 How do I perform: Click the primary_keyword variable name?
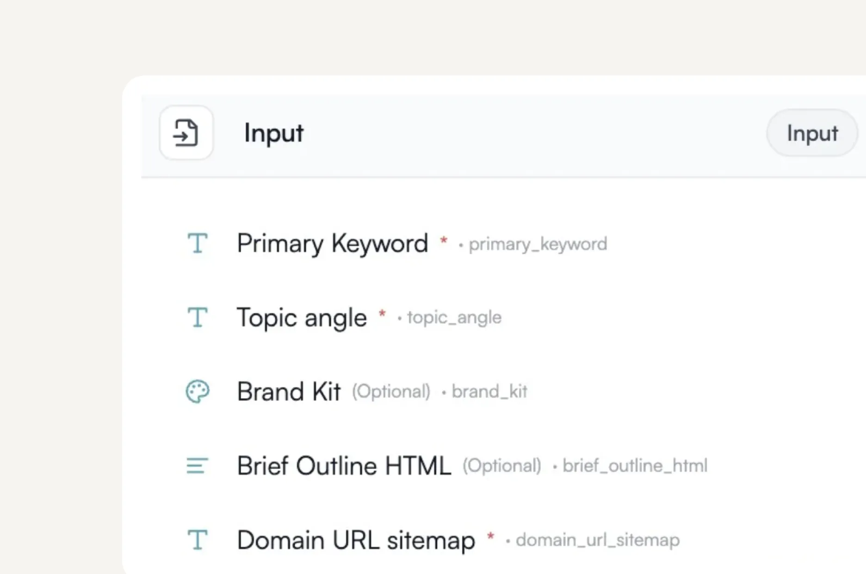(538, 244)
